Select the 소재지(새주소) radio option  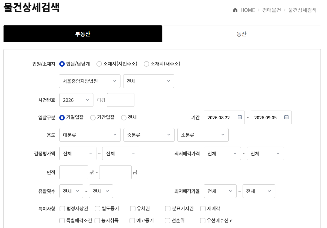click(x=146, y=64)
